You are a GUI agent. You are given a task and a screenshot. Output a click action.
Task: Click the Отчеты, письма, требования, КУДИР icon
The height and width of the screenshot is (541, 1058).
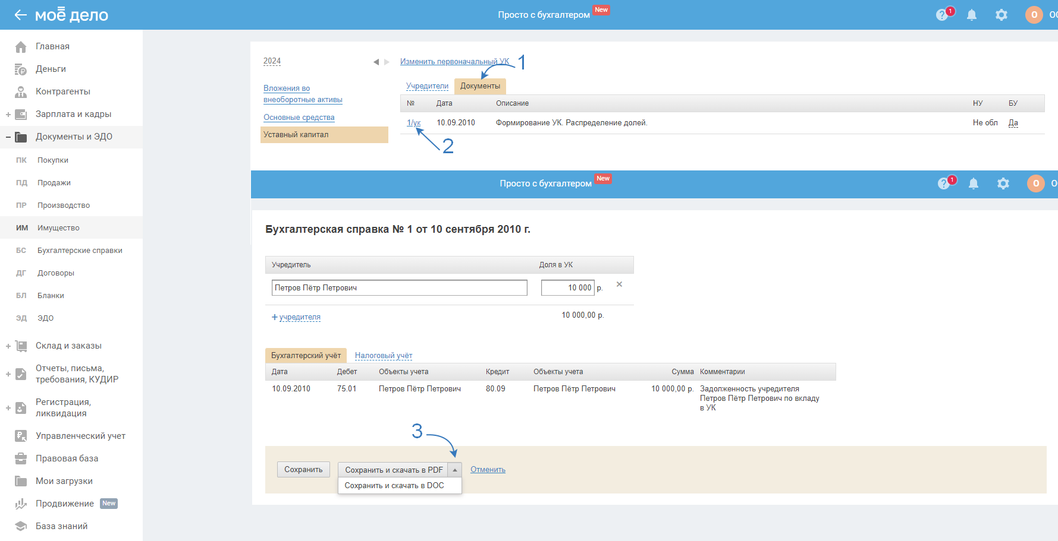(21, 374)
